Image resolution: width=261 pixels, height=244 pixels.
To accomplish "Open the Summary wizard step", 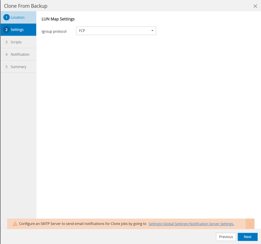I will 18,67.
